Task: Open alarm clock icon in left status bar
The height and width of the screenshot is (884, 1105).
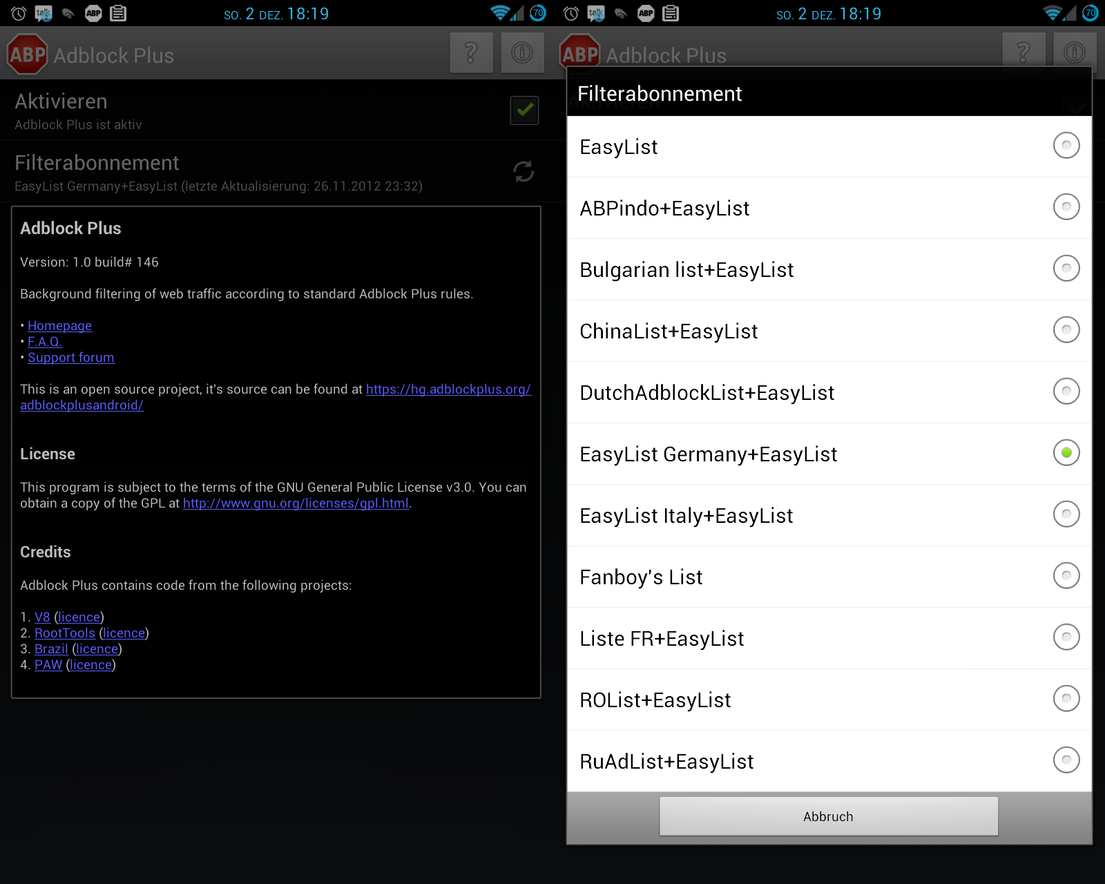Action: pos(19,13)
